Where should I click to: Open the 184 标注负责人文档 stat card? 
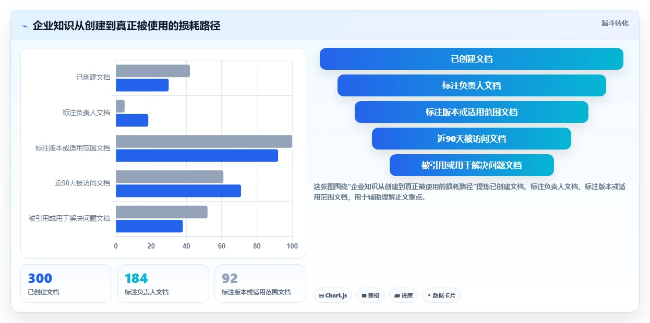coord(163,283)
